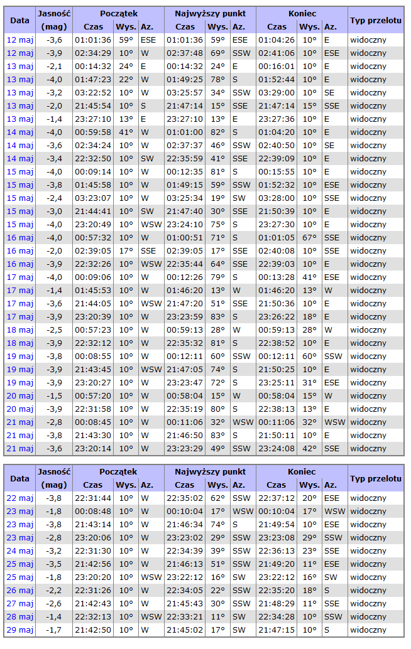
Task: Click the 69° maximum altitude cell
Action: pyautogui.click(x=218, y=53)
